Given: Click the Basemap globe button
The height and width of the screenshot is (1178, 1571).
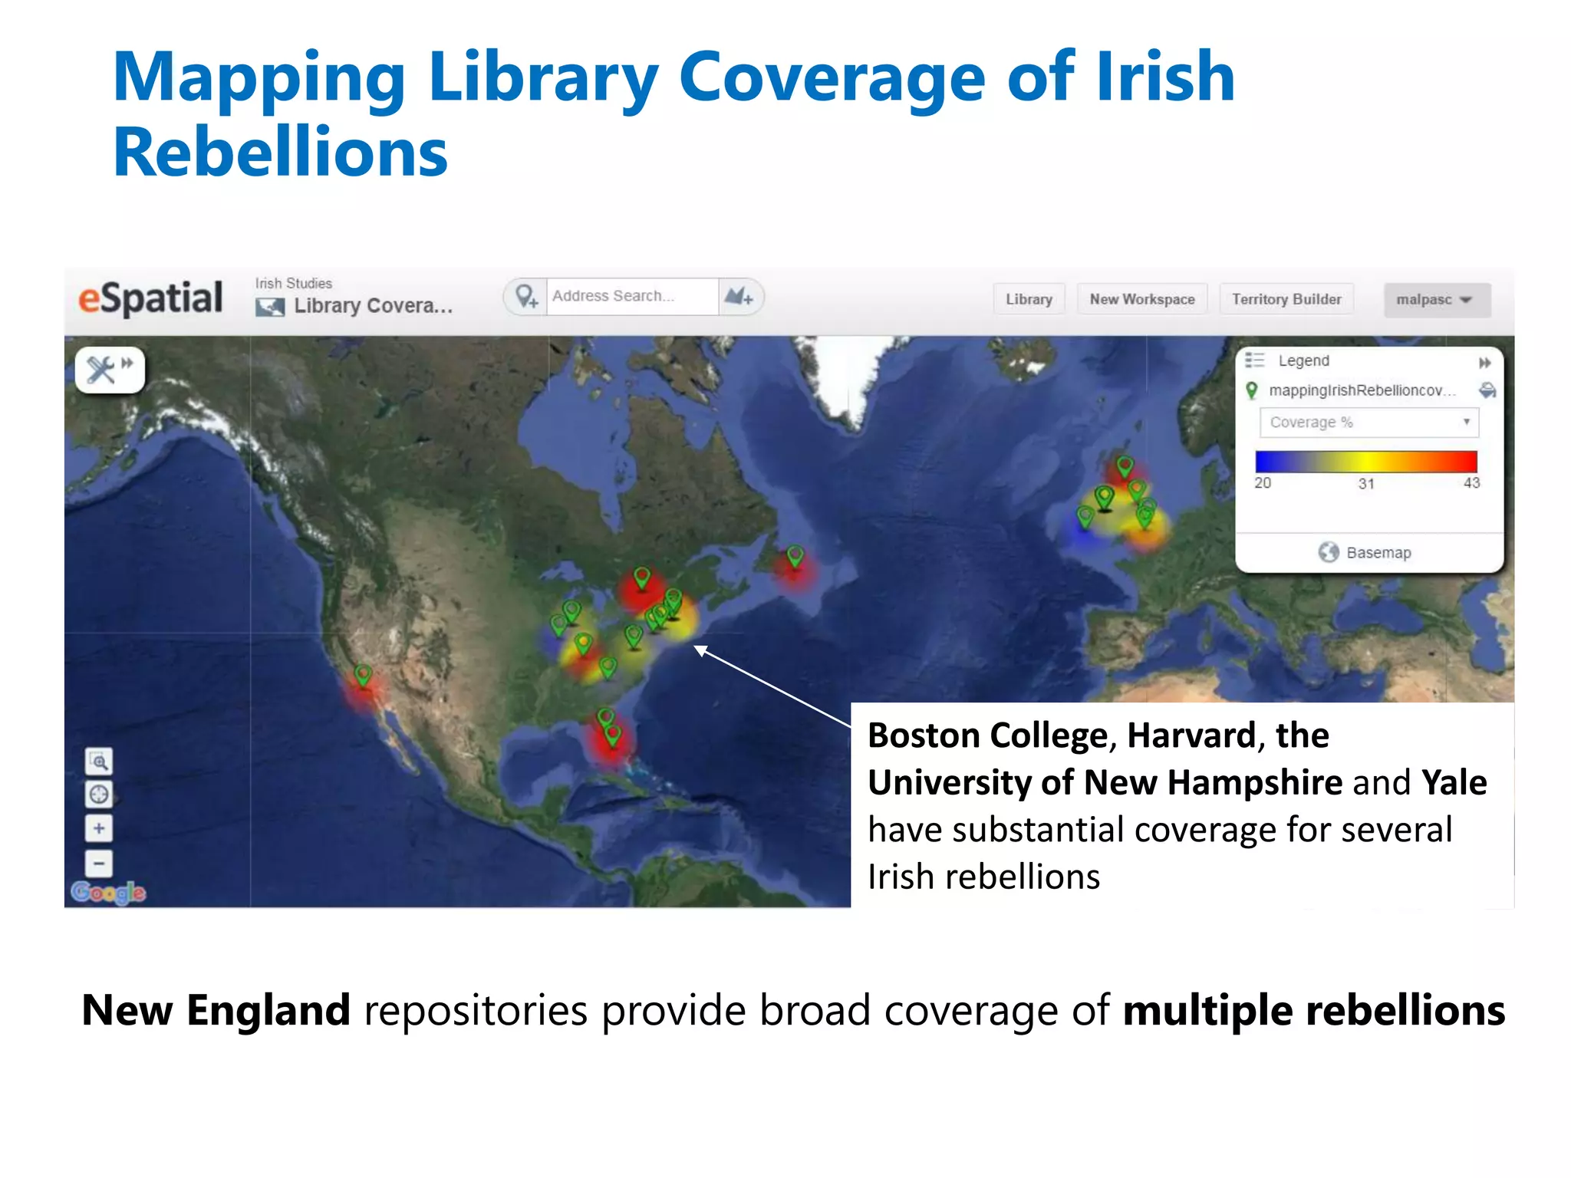Looking at the screenshot, I should [1365, 552].
